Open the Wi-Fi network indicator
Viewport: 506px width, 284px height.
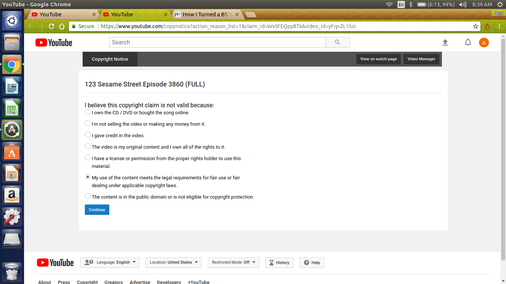pyautogui.click(x=389, y=4)
